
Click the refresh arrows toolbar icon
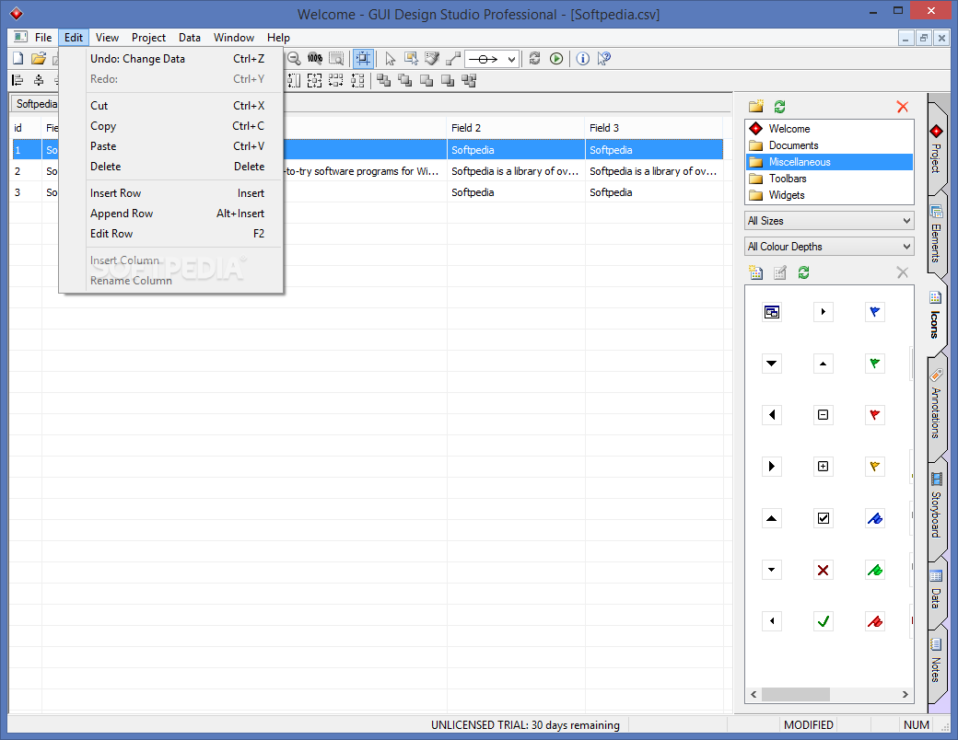pos(534,59)
